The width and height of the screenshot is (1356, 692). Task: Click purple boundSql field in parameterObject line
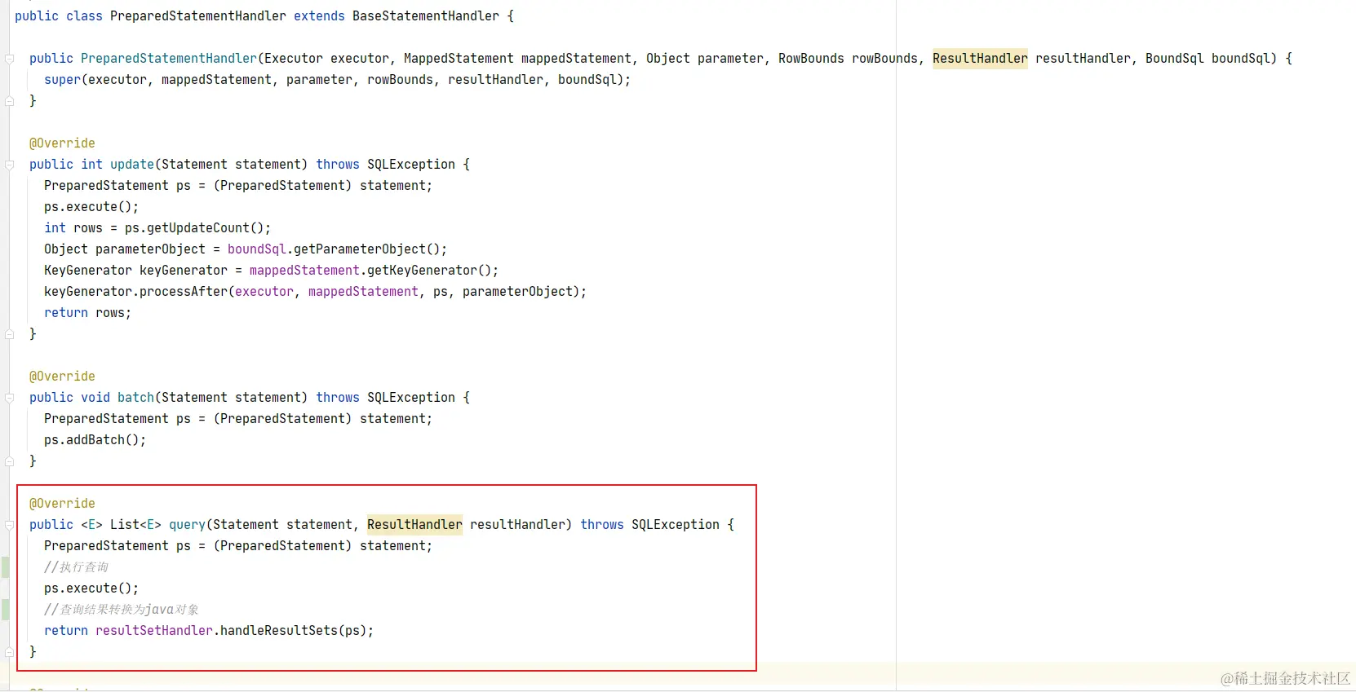[257, 249]
